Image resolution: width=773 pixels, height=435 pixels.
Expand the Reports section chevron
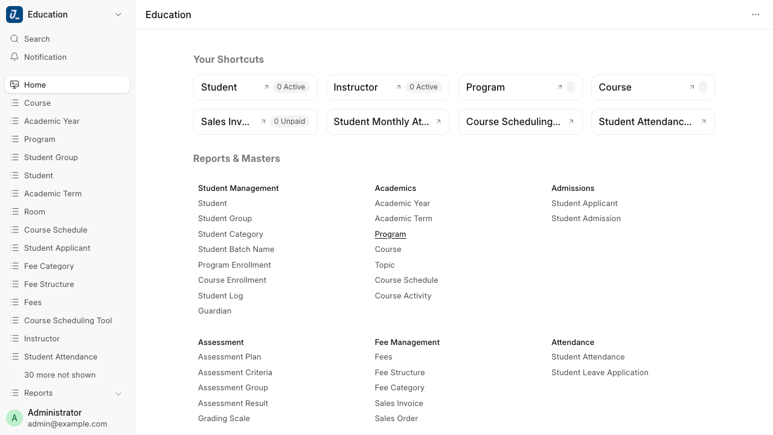click(x=118, y=393)
